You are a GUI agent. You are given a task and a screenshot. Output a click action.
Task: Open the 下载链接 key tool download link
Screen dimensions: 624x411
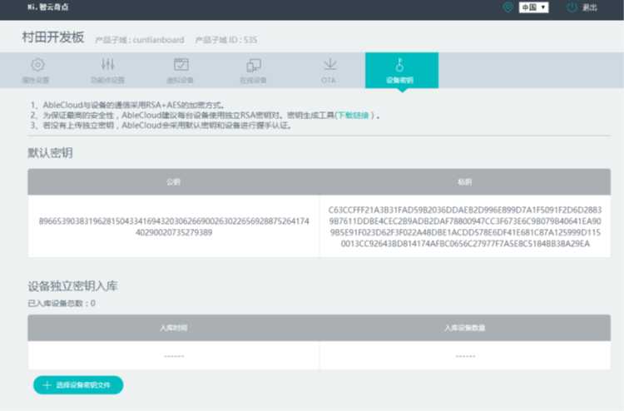(353, 116)
